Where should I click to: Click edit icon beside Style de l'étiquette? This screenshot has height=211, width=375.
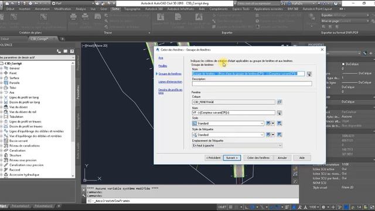tap(268, 135)
